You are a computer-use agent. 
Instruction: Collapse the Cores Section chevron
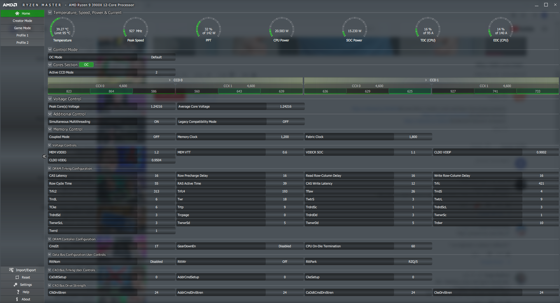pyautogui.click(x=50, y=65)
